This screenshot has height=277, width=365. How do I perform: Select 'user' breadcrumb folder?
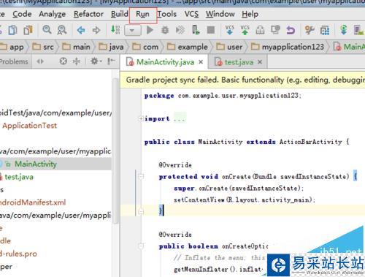[229, 47]
